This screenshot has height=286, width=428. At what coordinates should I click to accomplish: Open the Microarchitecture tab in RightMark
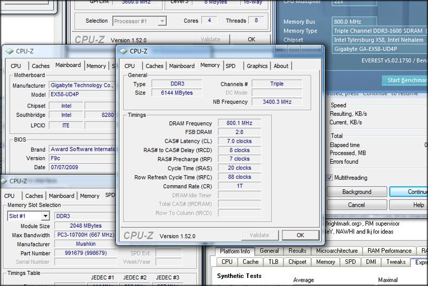pyautogui.click(x=337, y=251)
